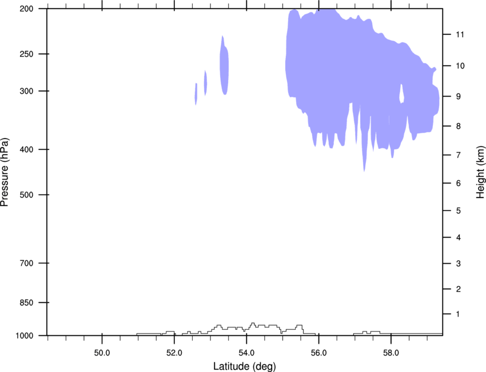
Task: Click the 'Latitude (deg)' axis title
Action: click(x=244, y=366)
